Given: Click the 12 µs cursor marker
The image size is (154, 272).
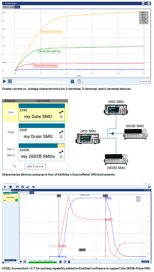Looking at the screenshot, I should coord(105,196).
